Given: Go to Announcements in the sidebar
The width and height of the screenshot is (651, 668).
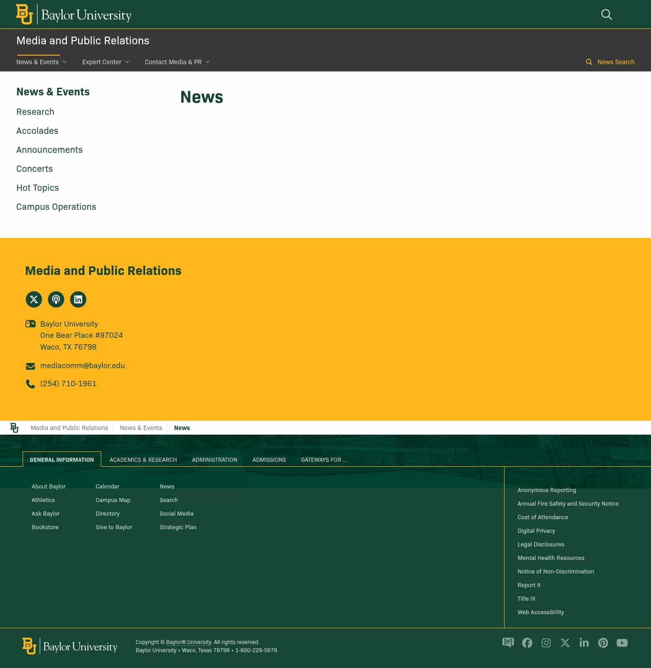Looking at the screenshot, I should pyautogui.click(x=50, y=150).
